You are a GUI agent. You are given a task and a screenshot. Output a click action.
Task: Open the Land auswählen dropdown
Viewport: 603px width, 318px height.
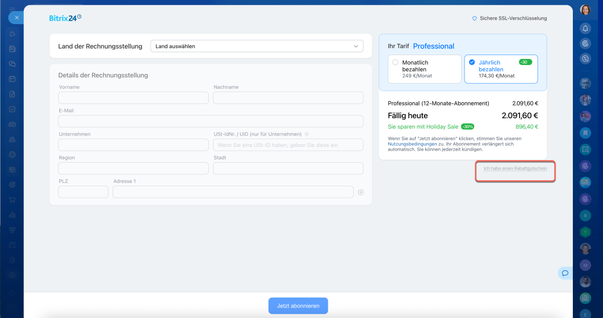point(257,46)
